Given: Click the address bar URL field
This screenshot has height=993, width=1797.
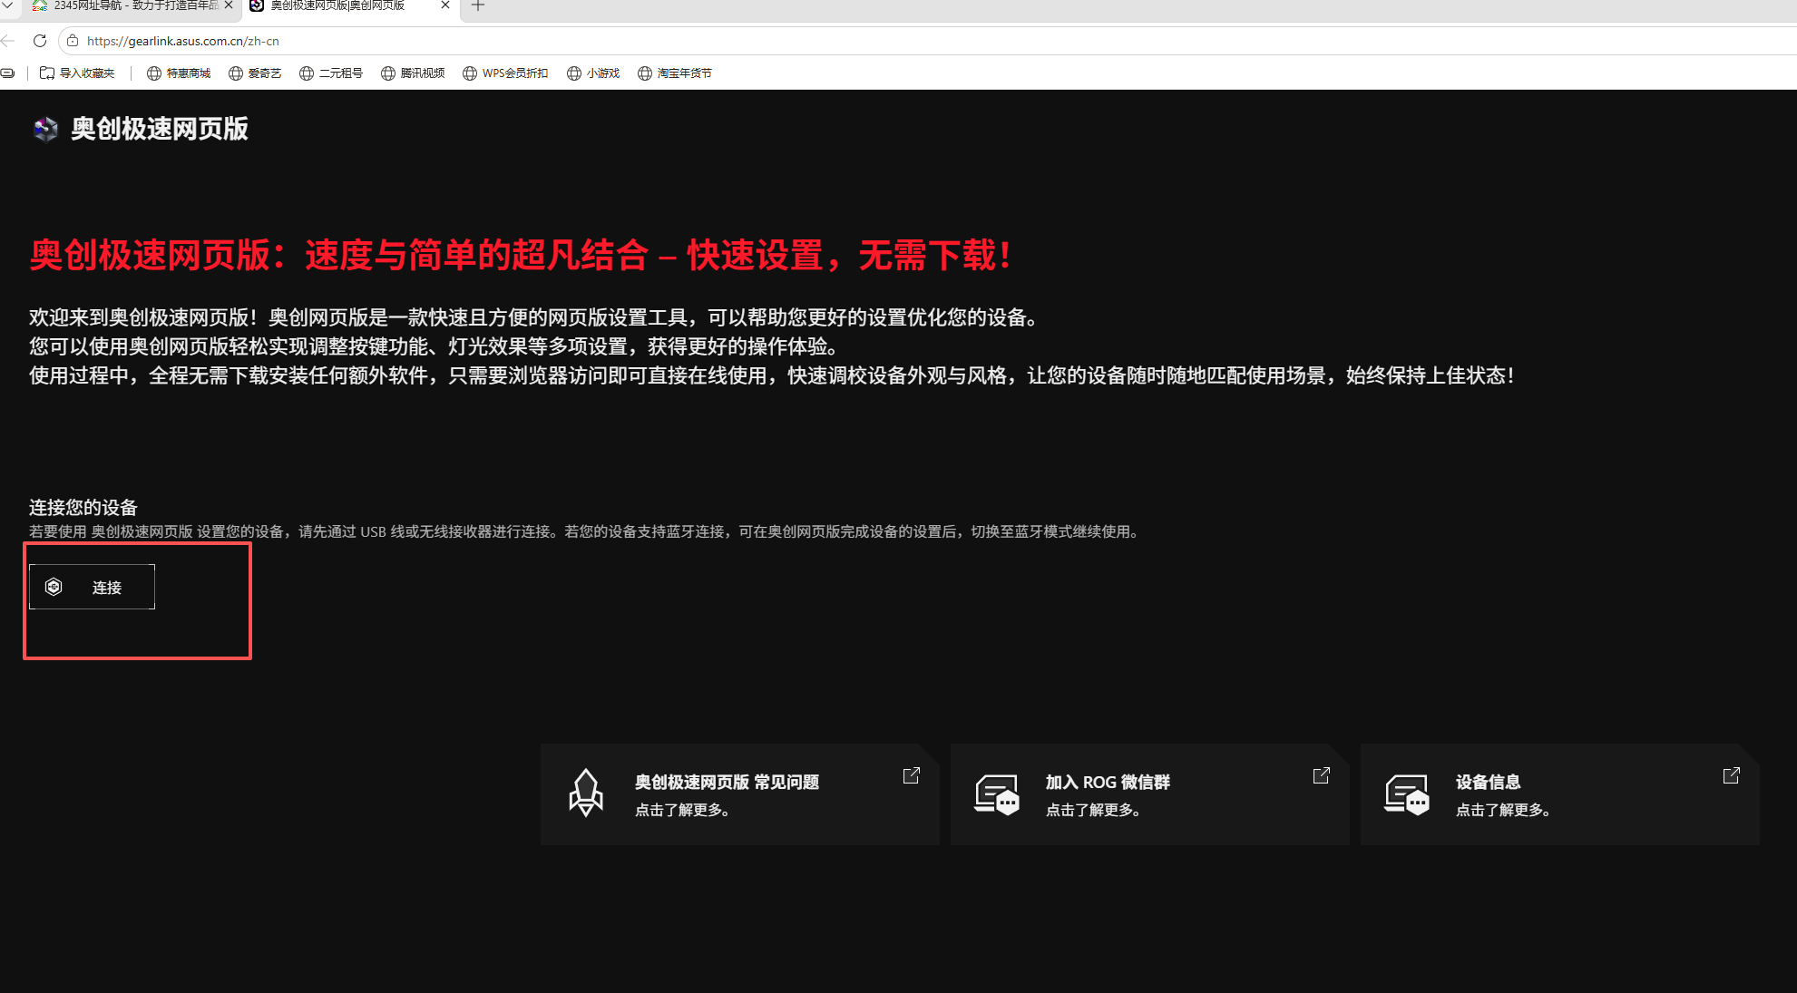Looking at the screenshot, I should click(x=925, y=41).
